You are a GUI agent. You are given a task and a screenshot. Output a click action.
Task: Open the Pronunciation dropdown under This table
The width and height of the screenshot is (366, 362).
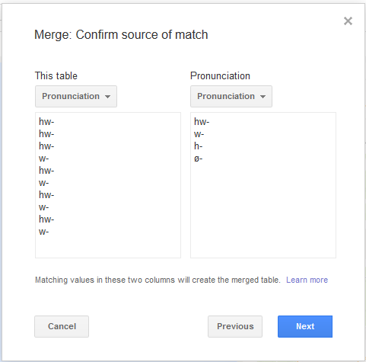76,96
